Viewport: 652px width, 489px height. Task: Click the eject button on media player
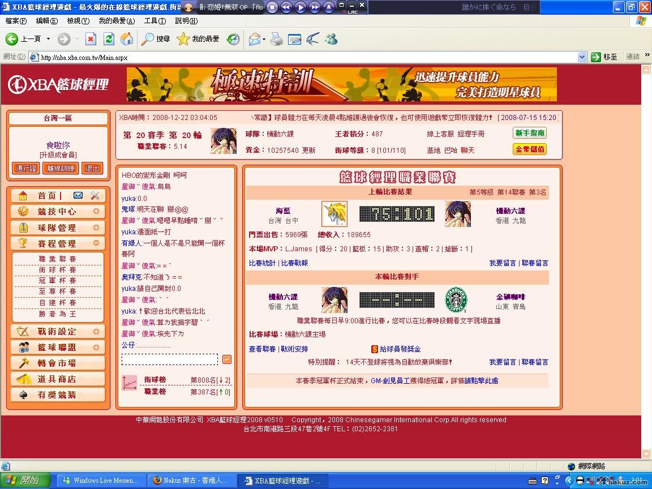329,7
